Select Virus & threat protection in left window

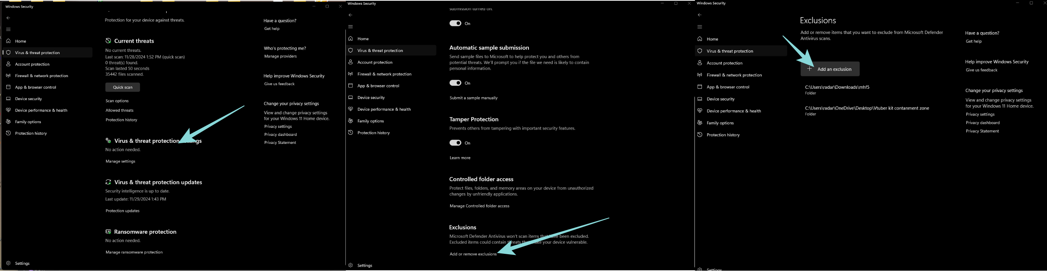pyautogui.click(x=47, y=53)
